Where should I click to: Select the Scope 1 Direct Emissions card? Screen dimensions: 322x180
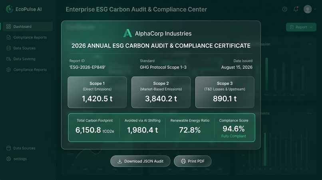point(97,92)
